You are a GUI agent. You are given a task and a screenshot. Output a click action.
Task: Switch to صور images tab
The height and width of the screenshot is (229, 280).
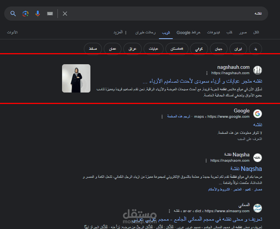(243, 32)
